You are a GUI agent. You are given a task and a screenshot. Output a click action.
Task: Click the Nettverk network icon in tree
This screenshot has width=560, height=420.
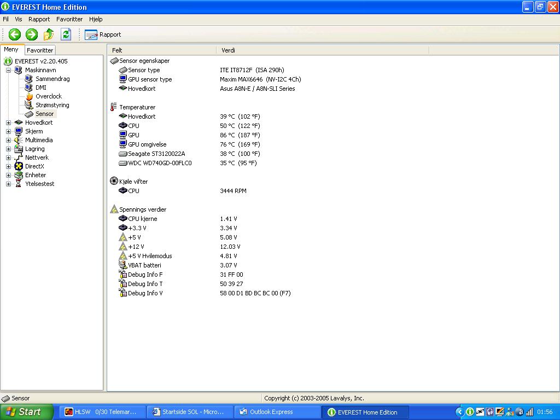(x=19, y=157)
